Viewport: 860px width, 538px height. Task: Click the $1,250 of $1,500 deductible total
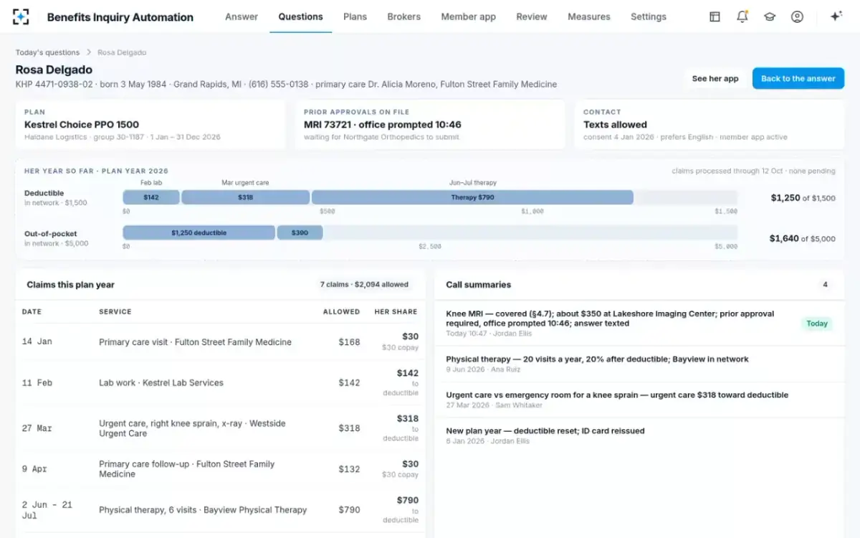coord(803,198)
